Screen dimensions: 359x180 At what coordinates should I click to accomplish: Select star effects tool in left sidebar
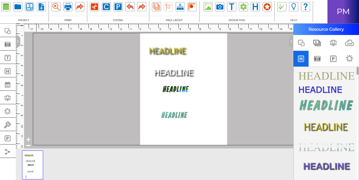tap(8, 111)
